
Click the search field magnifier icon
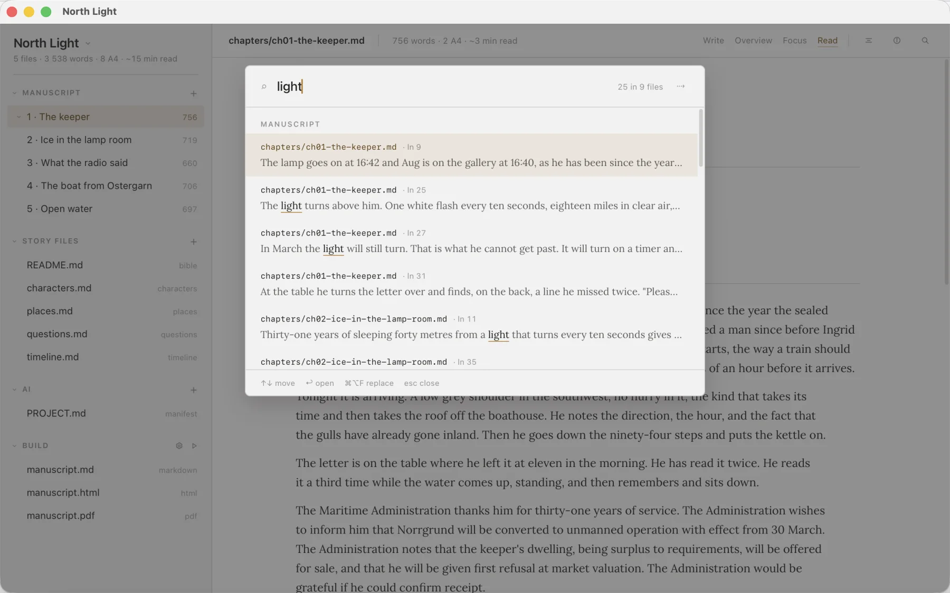(264, 87)
